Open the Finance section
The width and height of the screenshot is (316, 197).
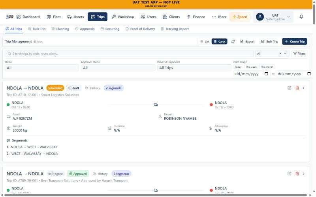[x=196, y=17]
